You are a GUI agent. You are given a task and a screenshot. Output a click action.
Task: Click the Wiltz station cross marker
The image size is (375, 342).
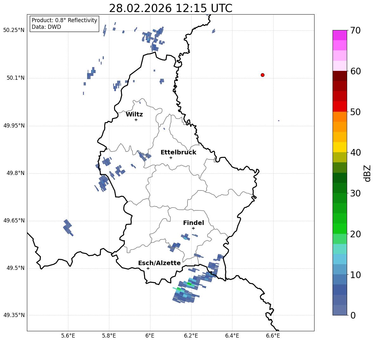tap(136, 120)
